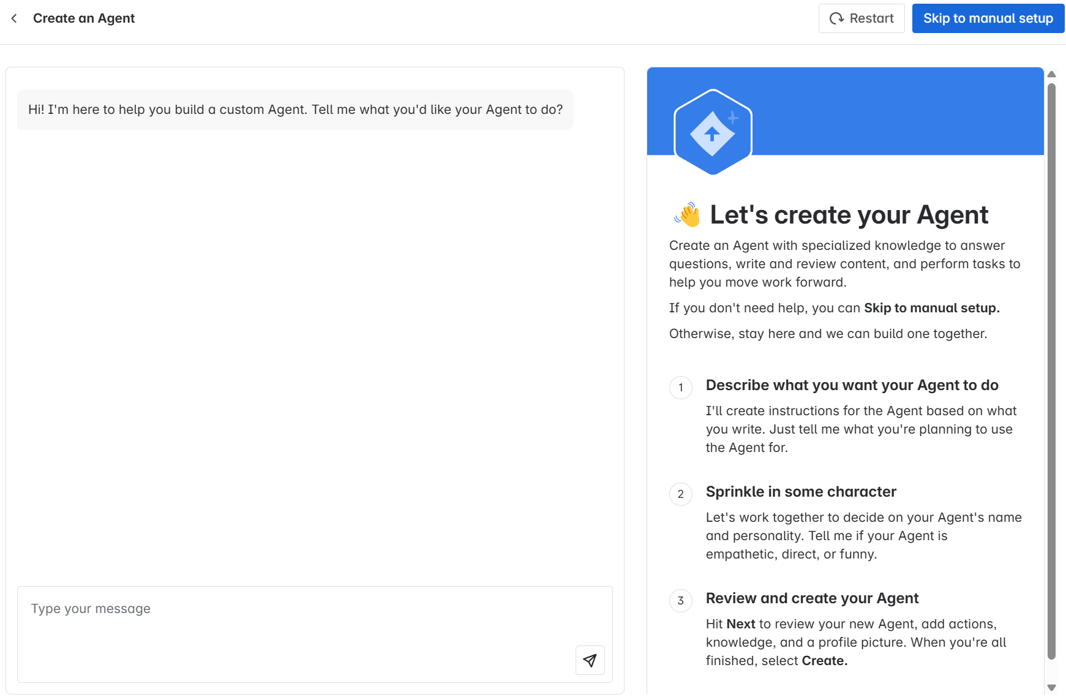1066x700 pixels.
Task: Click the scrollbar down arrow in the right panel
Action: [x=1051, y=688]
